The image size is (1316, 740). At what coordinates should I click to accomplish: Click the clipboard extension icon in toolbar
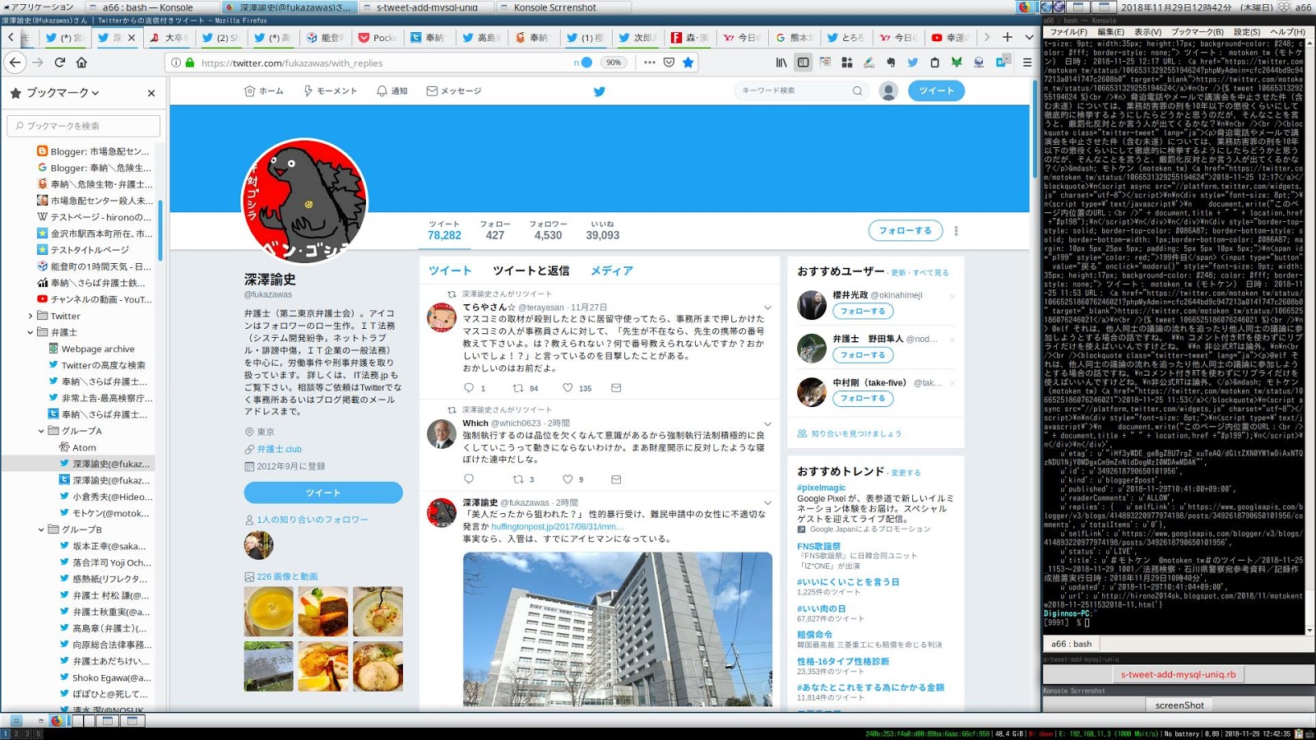934,62
